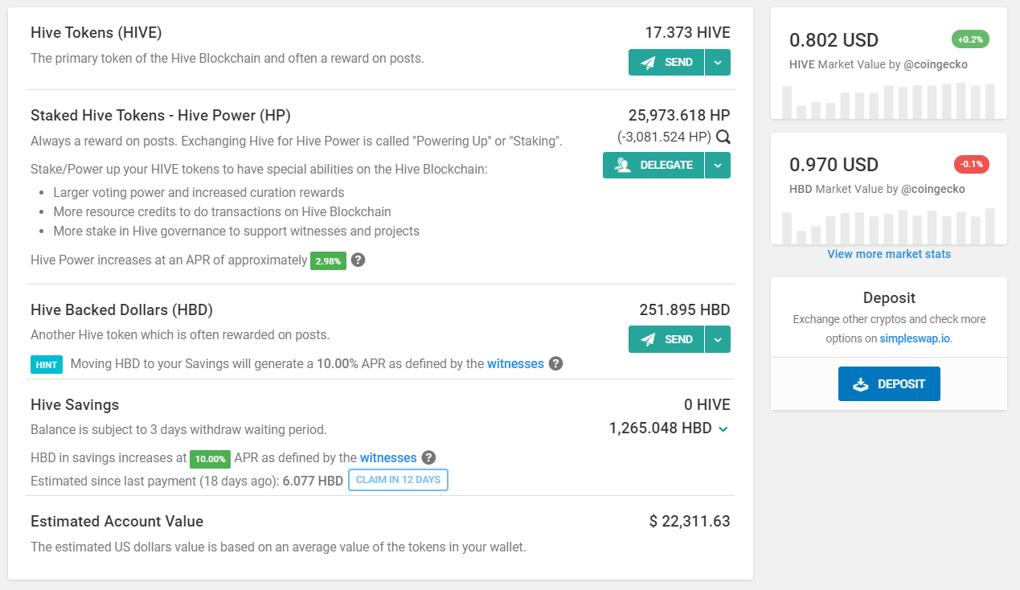
Task: Click the magnifier icon beside delegated HP amount
Action: click(x=723, y=137)
